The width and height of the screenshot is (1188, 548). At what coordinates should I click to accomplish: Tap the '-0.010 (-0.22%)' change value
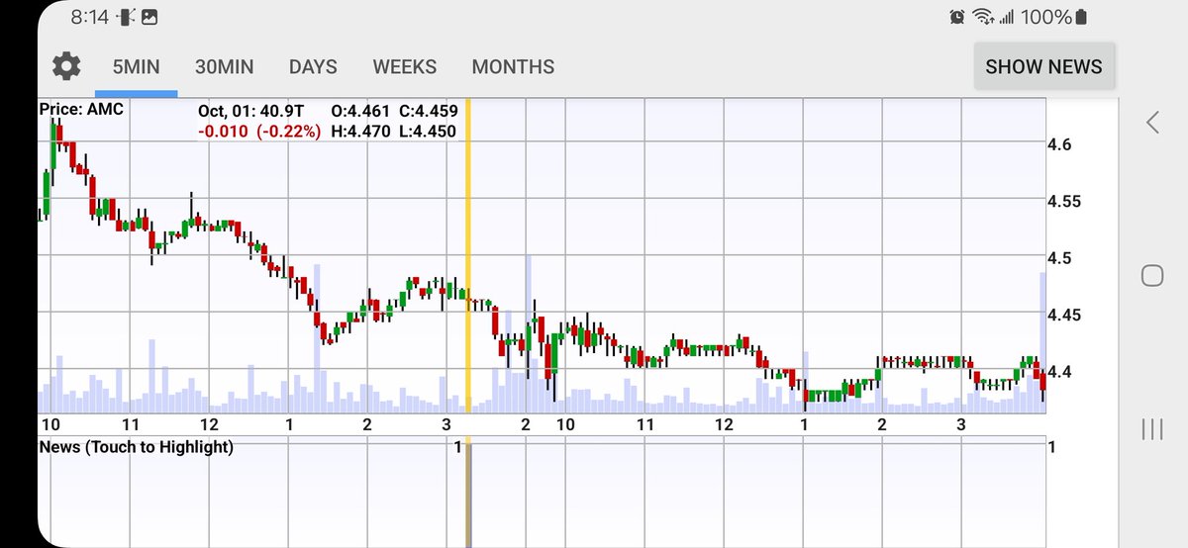pyautogui.click(x=258, y=131)
